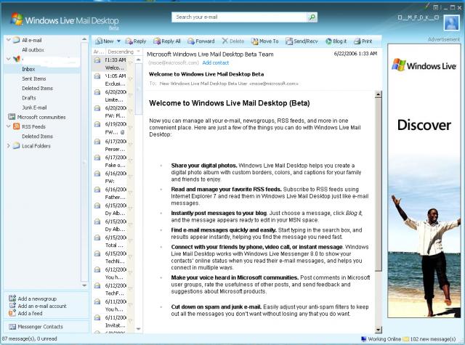Image resolution: width=465 pixels, height=345 pixels.
Task: Click the Blog it toolbar button
Action: tap(336, 41)
